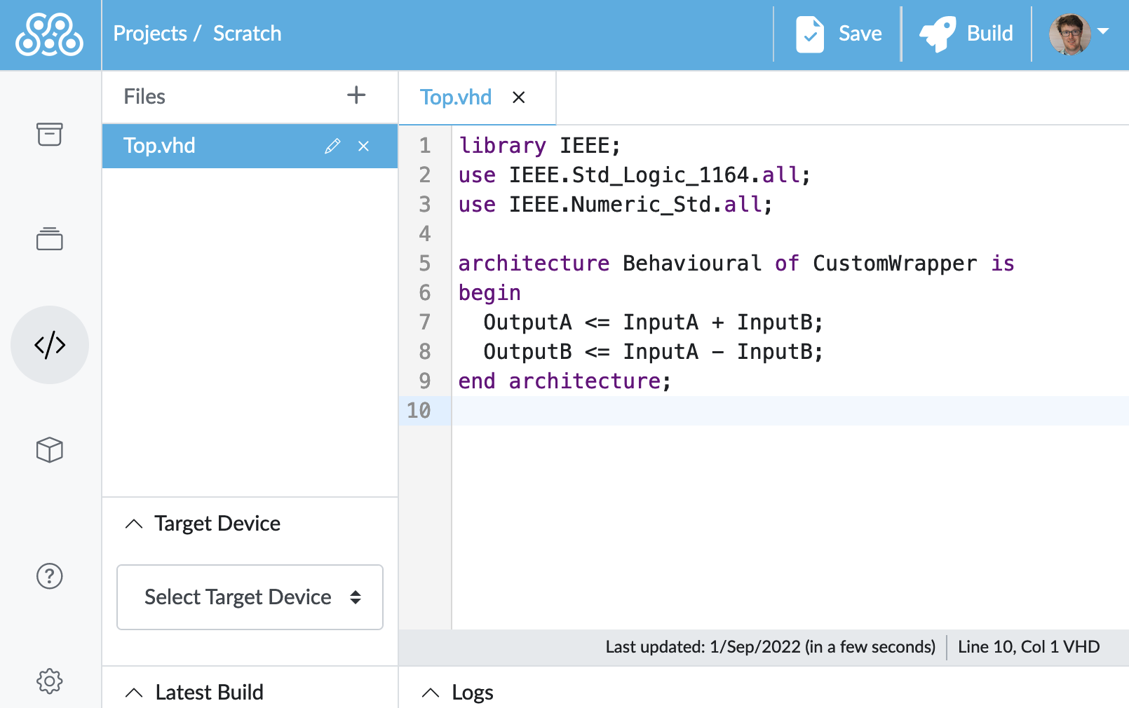Delete Top.vhd from the Files list
Viewport: 1129px width, 708px height.
[363, 146]
